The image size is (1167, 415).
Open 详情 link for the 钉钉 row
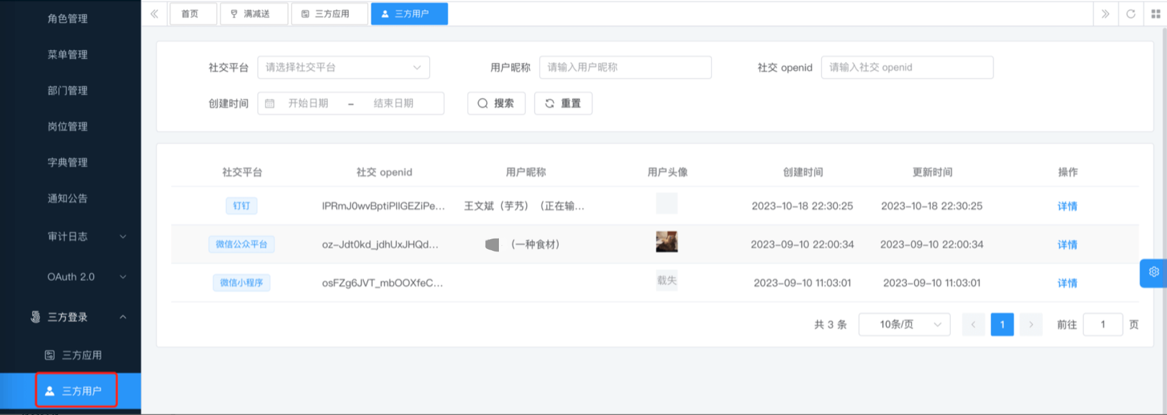(x=1067, y=206)
